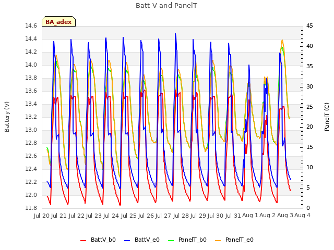Image resolution: width=334 pixels, height=250 pixels.
Task: Click the Aug 2 x-axis tick label
Action: (x=268, y=216)
